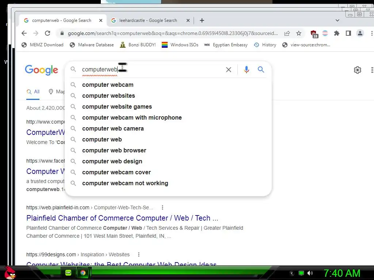Open the Plainfield Chamber of Commerce result

tap(122, 218)
